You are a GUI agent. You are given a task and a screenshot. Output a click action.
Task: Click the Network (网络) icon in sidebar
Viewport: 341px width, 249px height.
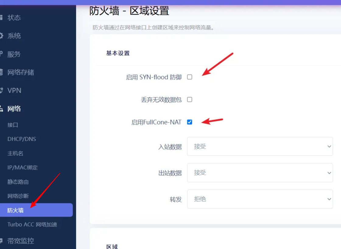1,109
